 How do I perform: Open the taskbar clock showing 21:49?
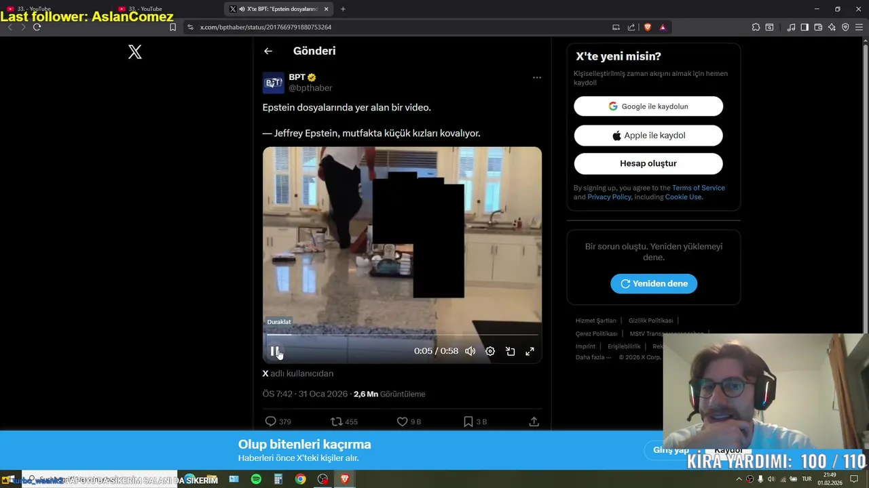pos(830,479)
